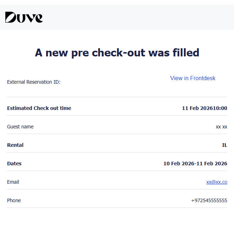The image size is (234, 227).
Task: Click the Email label
Action: pos(13,182)
